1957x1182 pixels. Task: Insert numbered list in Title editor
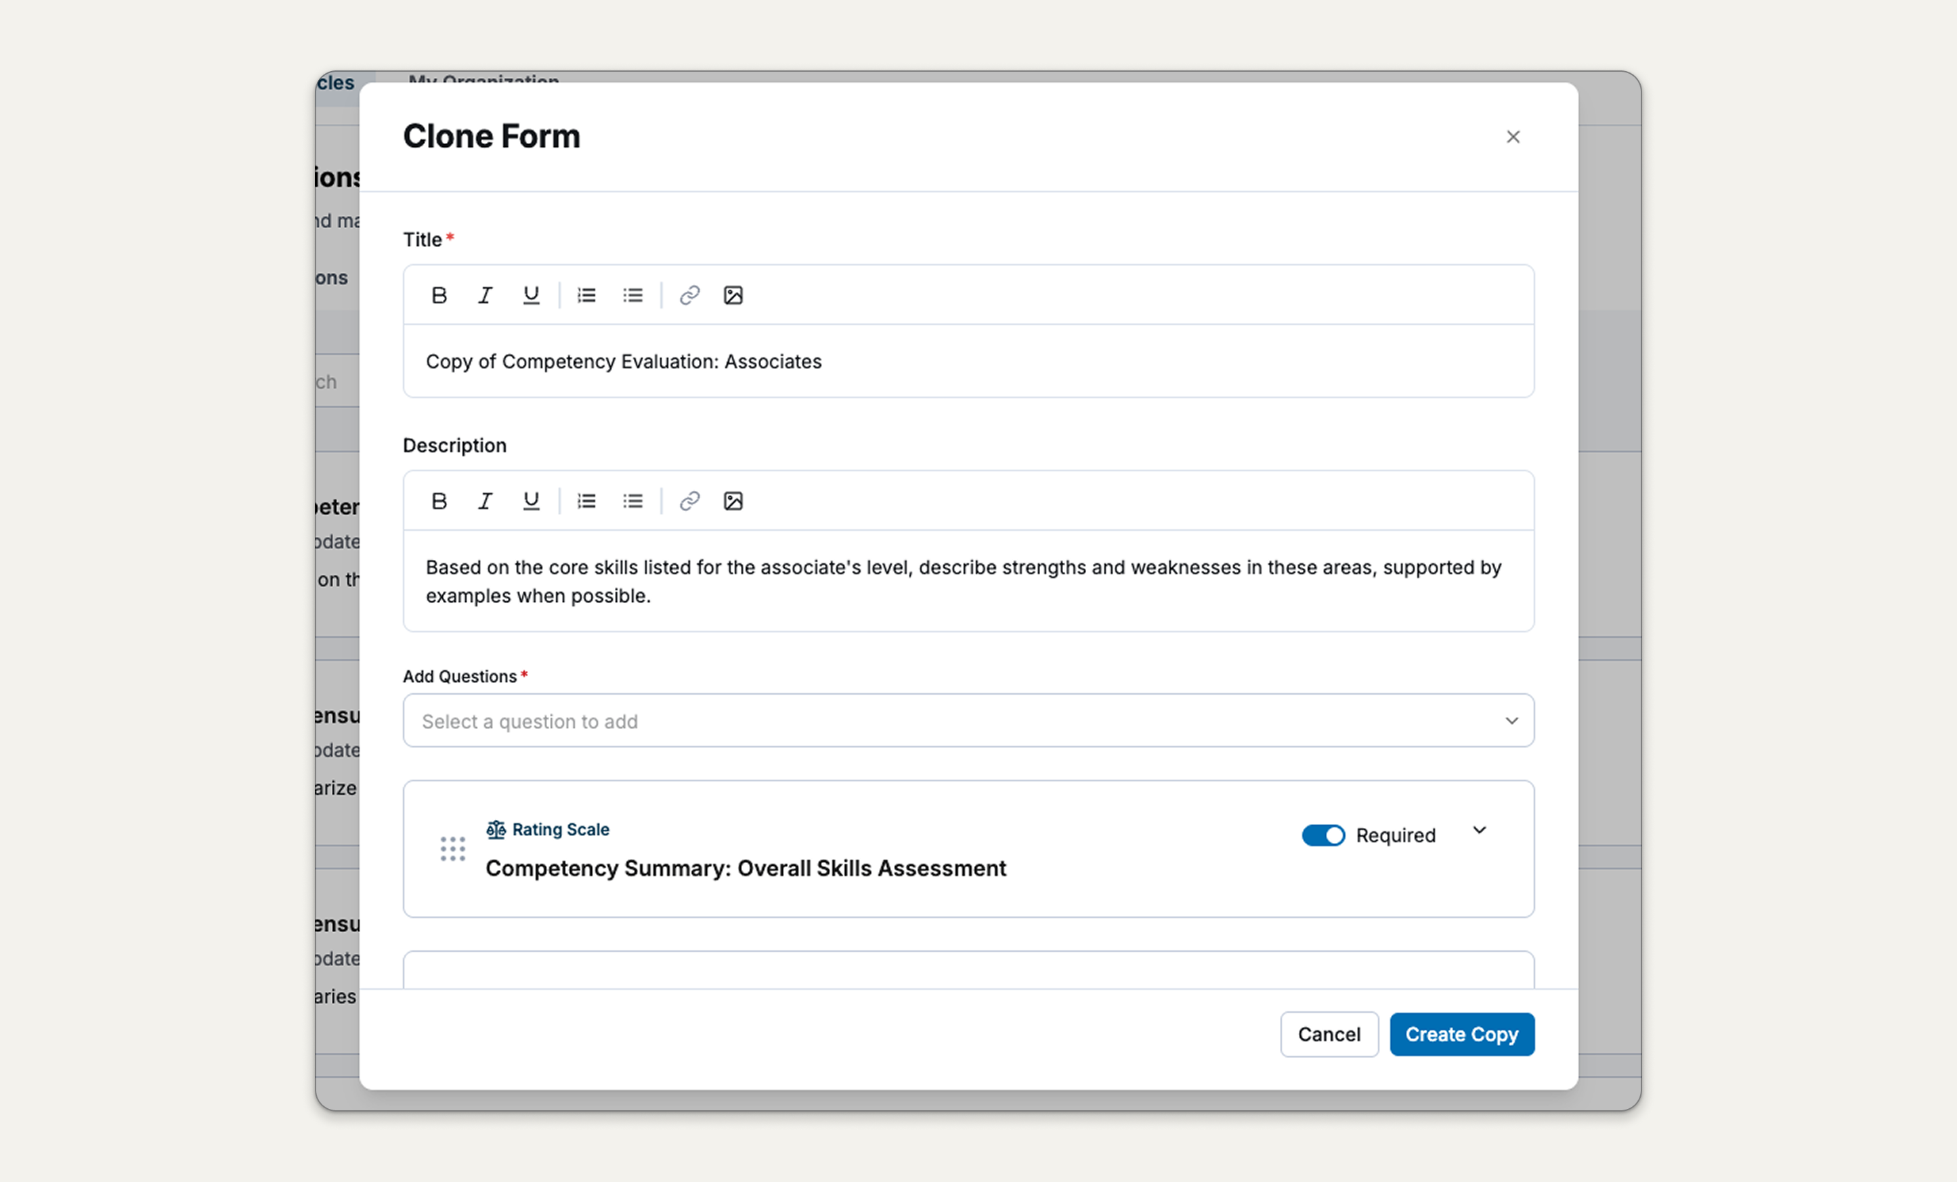(587, 295)
